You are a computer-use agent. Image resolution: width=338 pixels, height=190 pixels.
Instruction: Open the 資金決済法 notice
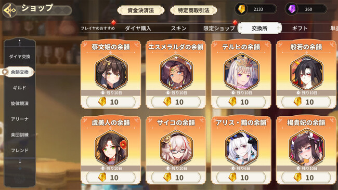(x=141, y=10)
